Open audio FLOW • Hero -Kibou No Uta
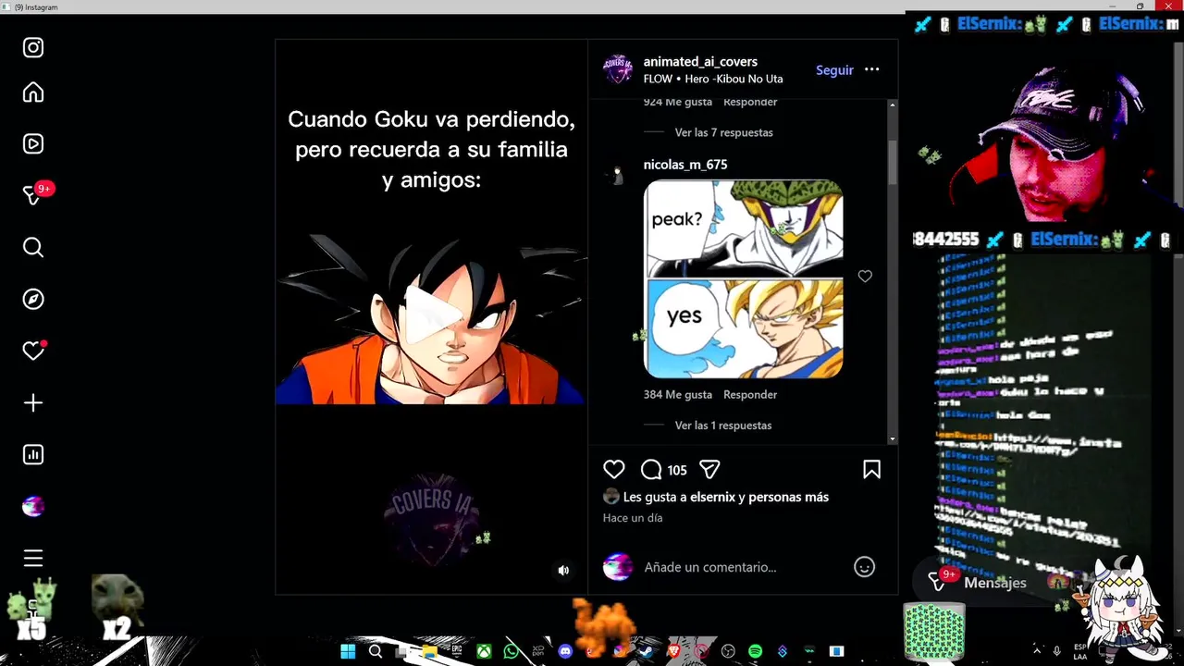This screenshot has height=666, width=1184. point(713,80)
